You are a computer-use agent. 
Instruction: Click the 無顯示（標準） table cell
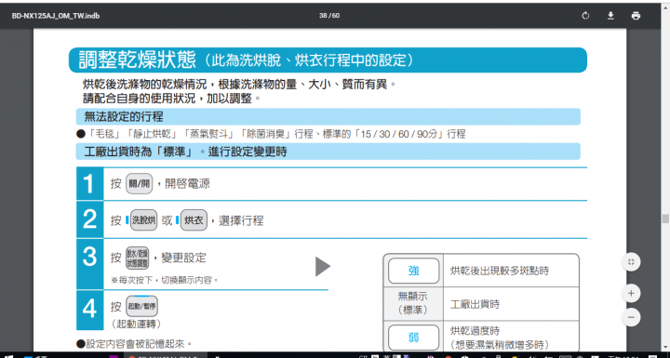point(413,304)
